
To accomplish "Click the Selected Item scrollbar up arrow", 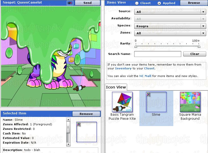I will click(x=68, y=119).
